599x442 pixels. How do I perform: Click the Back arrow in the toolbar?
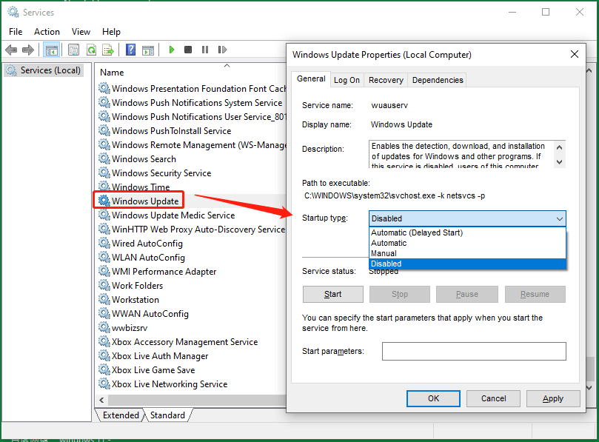[11, 50]
